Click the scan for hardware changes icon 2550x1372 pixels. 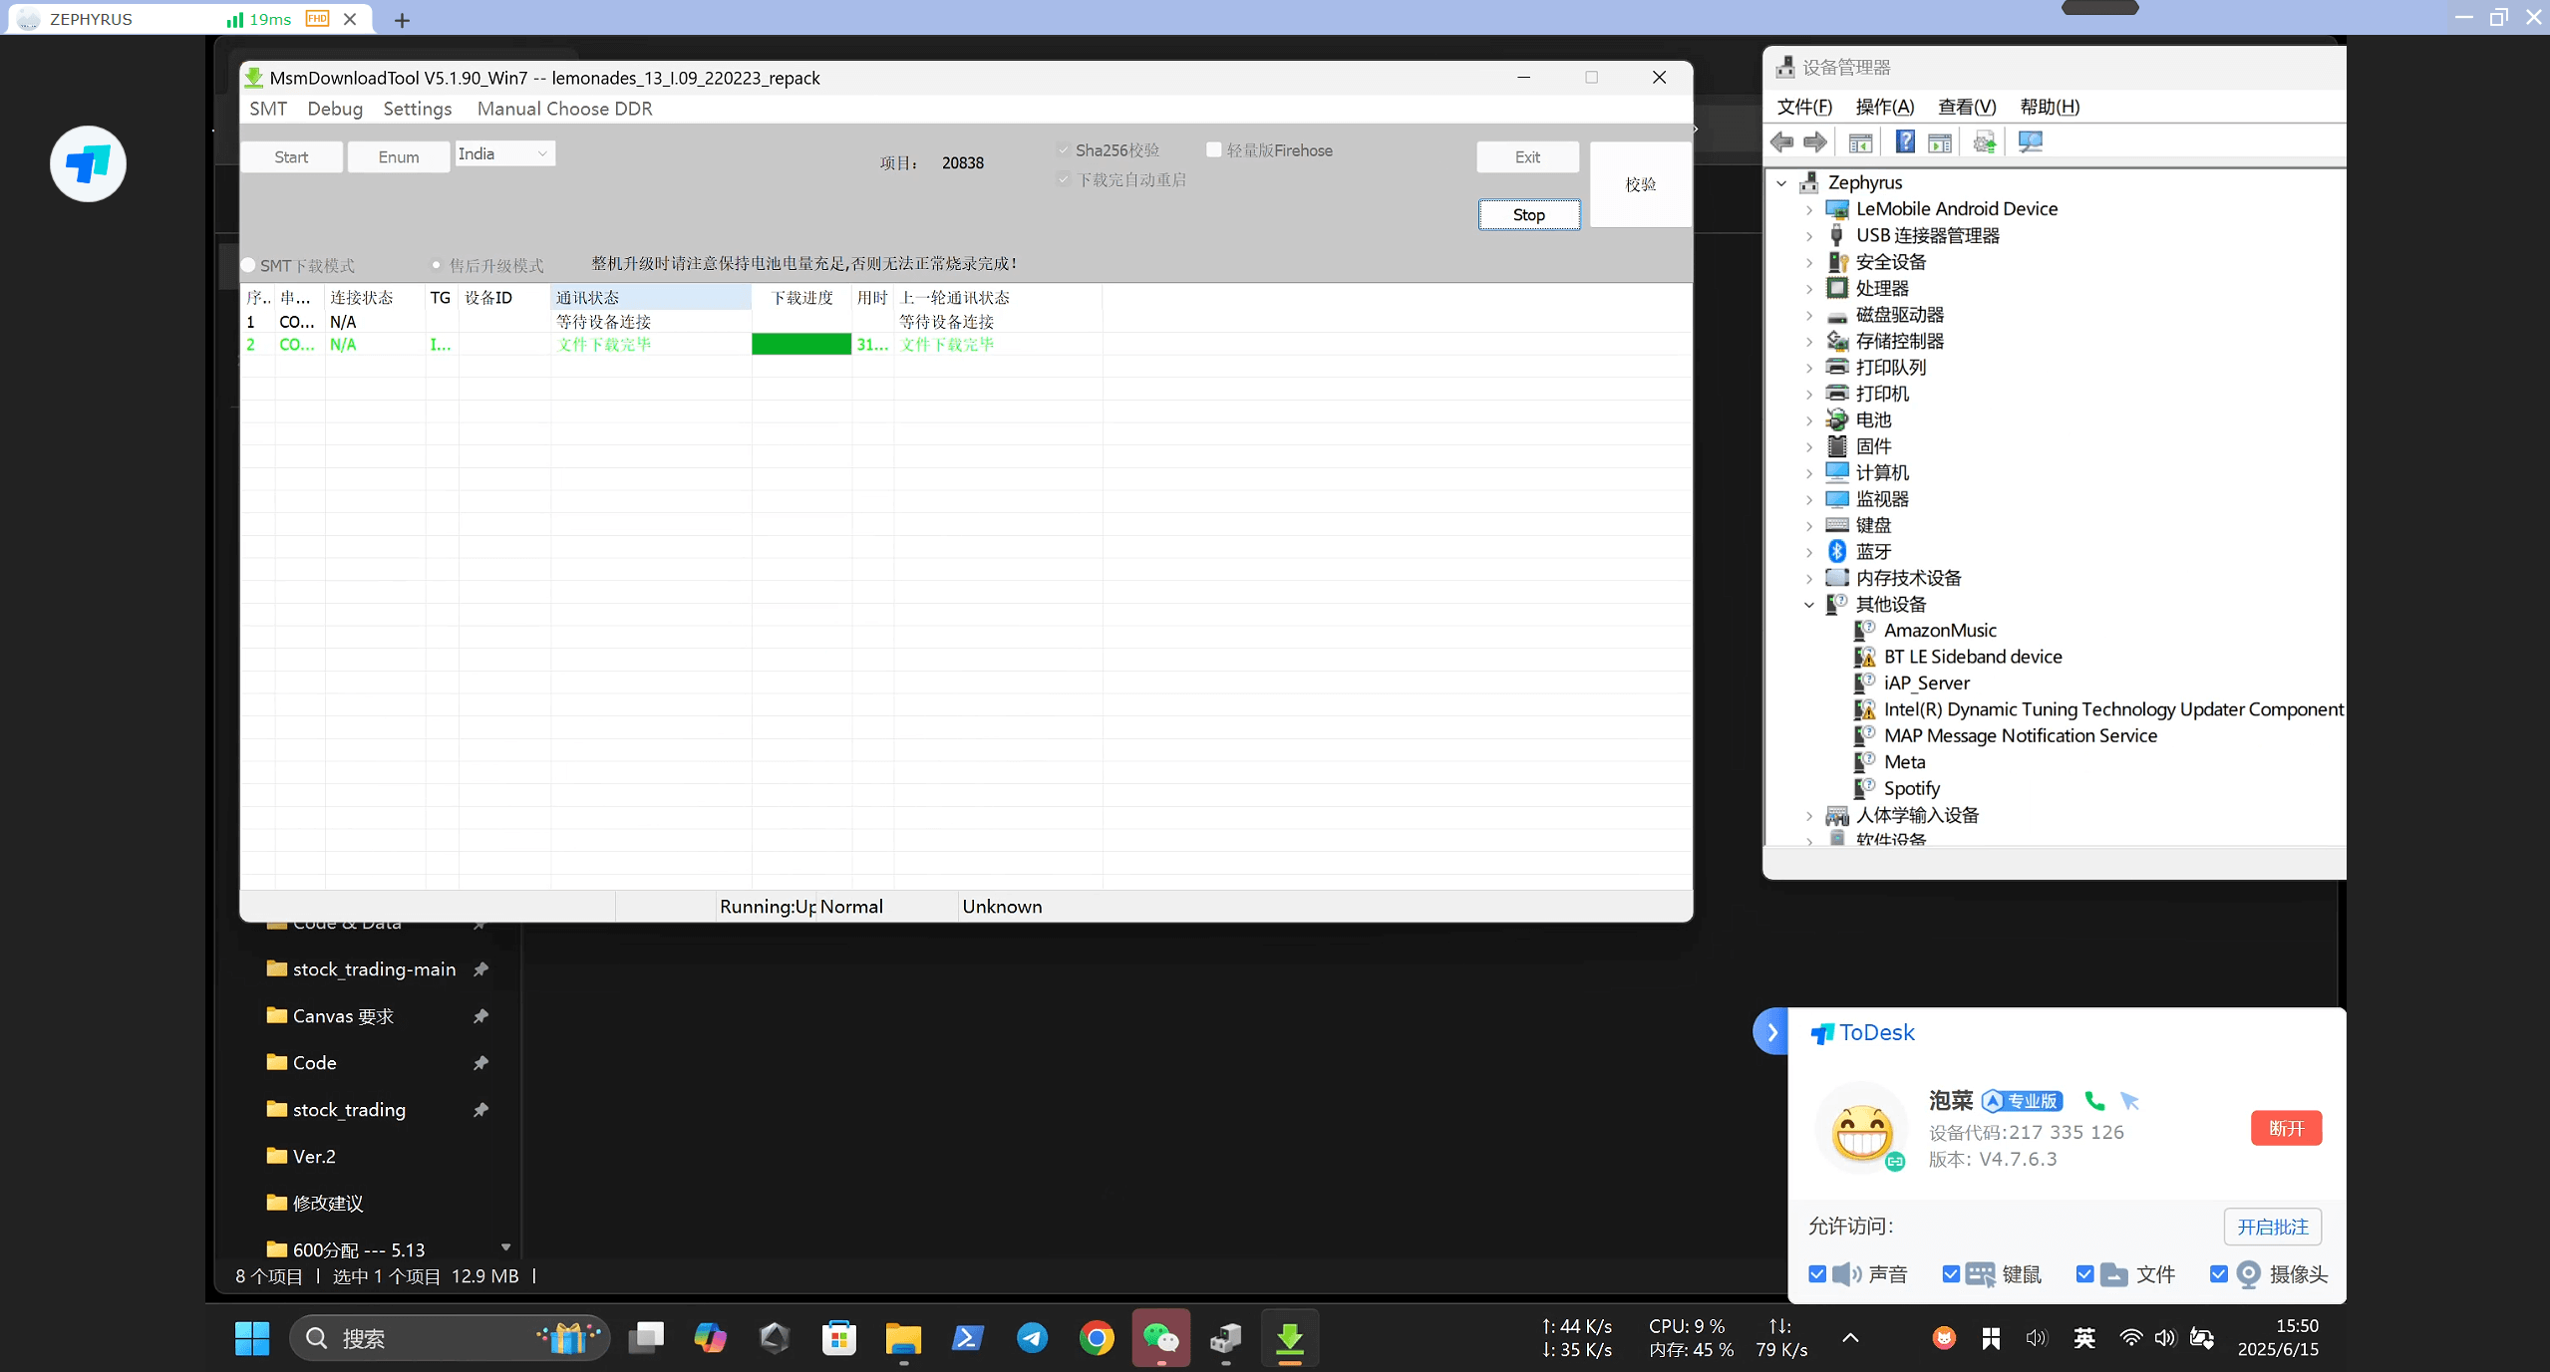[x=2030, y=142]
